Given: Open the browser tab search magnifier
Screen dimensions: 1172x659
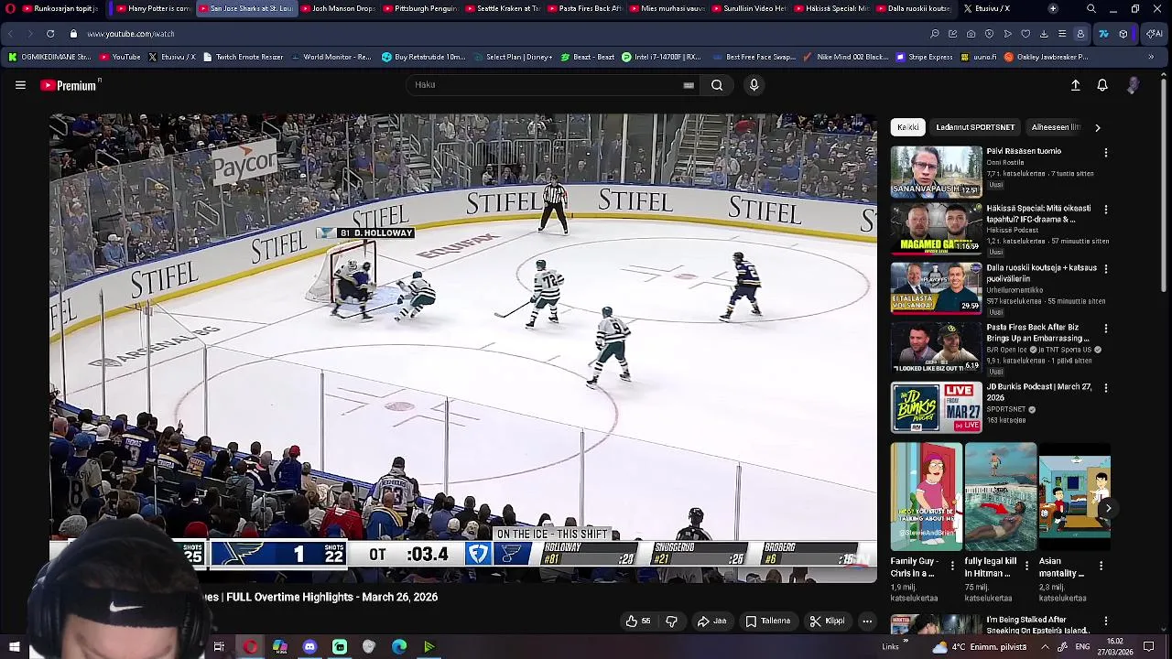Looking at the screenshot, I should click(1091, 8).
